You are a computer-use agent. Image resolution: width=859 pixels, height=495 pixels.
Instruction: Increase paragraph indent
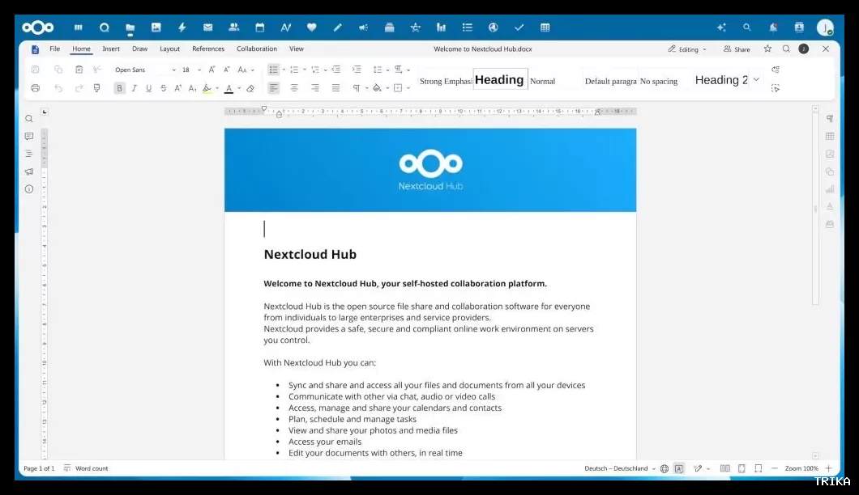357,70
